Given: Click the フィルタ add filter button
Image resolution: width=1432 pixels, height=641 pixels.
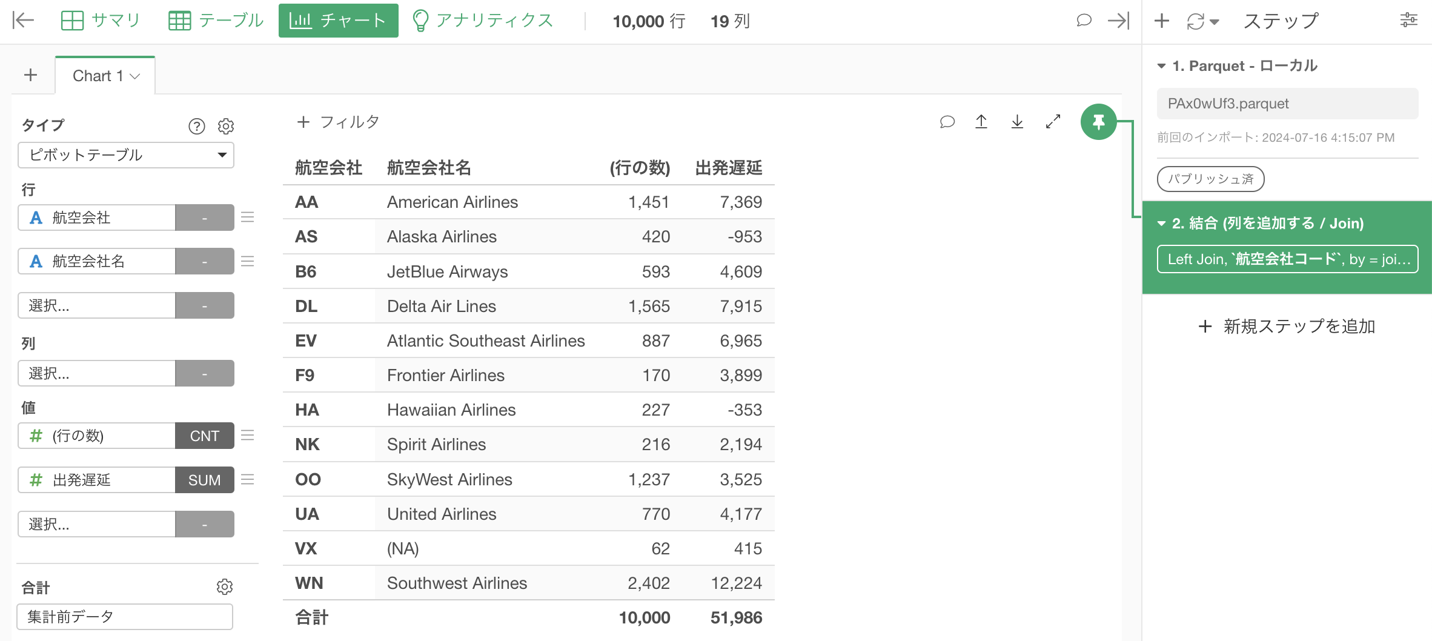Looking at the screenshot, I should (338, 122).
